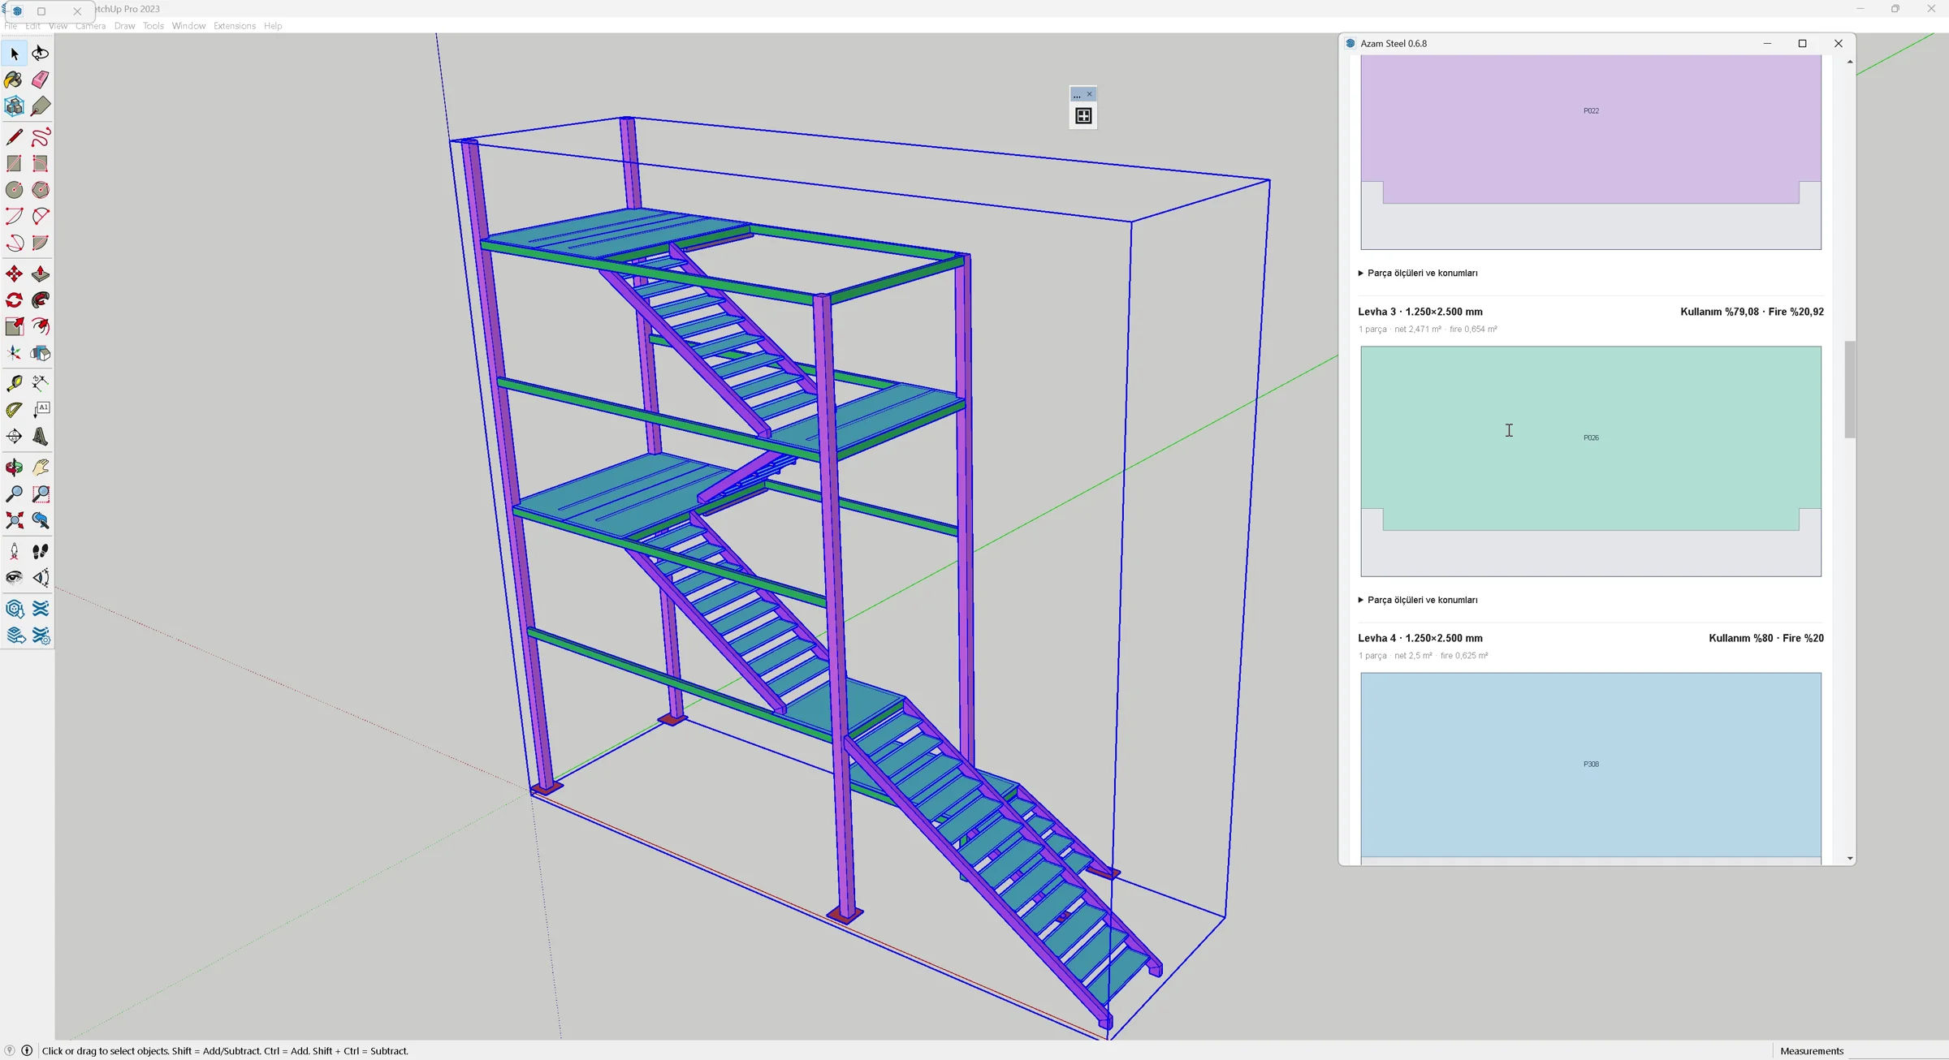Select the Tag tool
Image resolution: width=1949 pixels, height=1060 pixels.
(41, 106)
